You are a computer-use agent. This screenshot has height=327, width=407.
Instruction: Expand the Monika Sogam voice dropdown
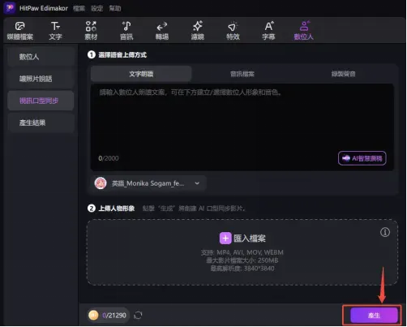tap(197, 183)
